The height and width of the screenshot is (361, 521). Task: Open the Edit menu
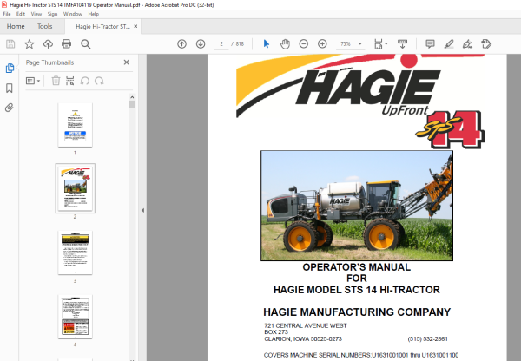[21, 14]
